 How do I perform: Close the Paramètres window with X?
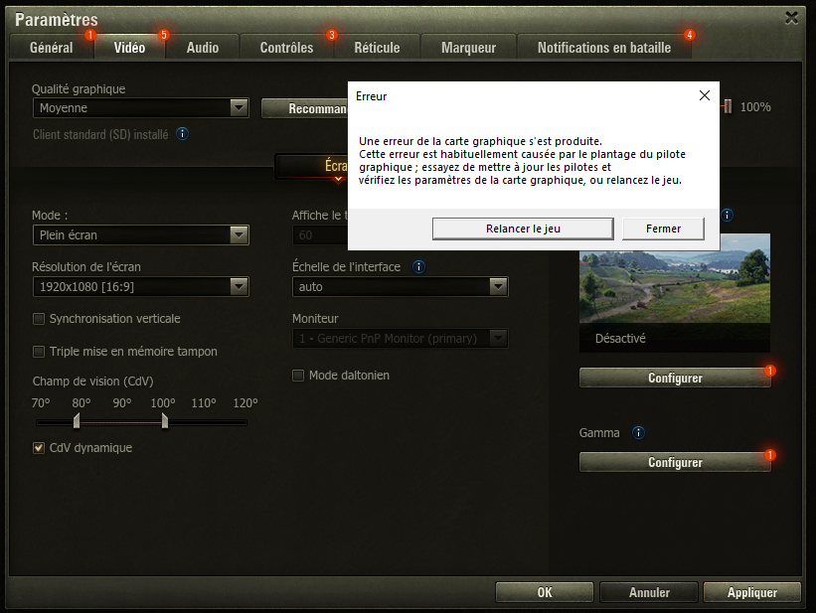click(x=791, y=17)
